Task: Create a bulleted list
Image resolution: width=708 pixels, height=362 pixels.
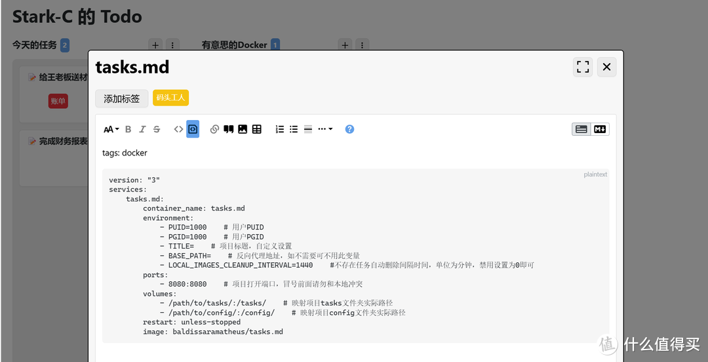Action: 294,129
